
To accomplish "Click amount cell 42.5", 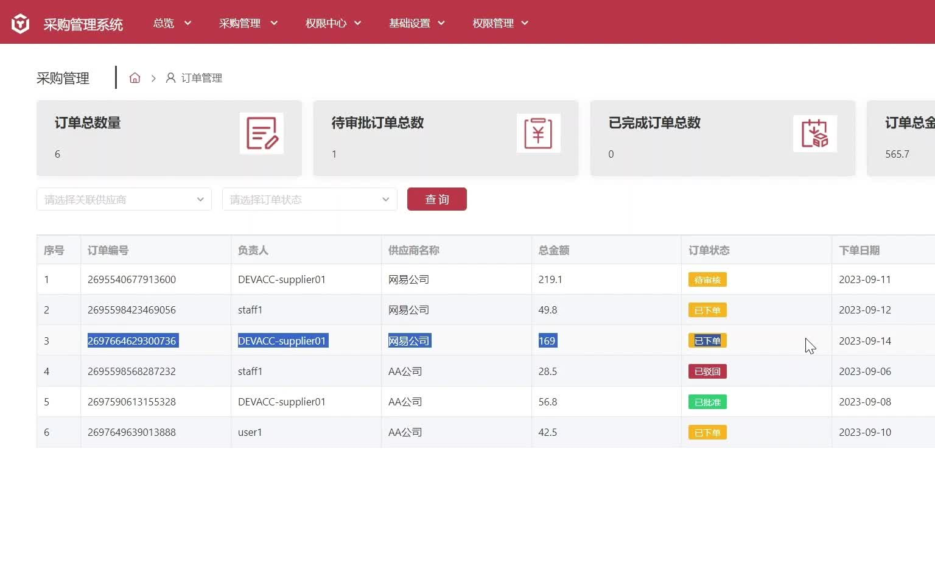I will [548, 432].
